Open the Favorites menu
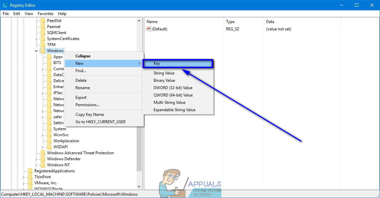Image resolution: width=380 pixels, height=198 pixels. (x=45, y=14)
